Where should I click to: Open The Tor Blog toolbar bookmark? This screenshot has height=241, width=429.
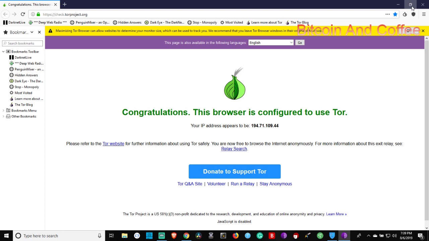pos(297,22)
